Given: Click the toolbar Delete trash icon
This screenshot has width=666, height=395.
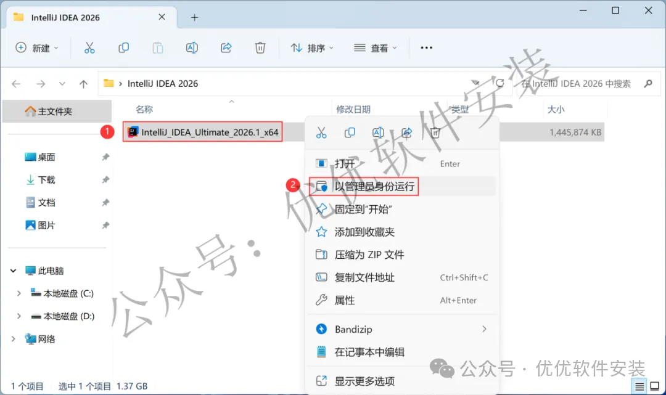Looking at the screenshot, I should tap(260, 48).
